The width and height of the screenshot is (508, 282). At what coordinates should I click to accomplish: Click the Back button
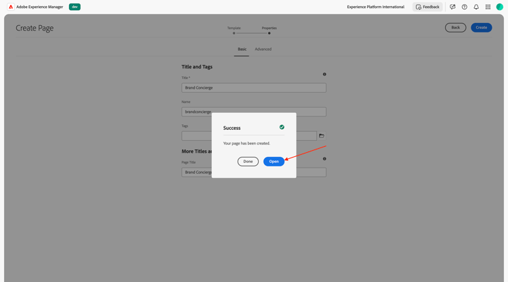[455, 28]
